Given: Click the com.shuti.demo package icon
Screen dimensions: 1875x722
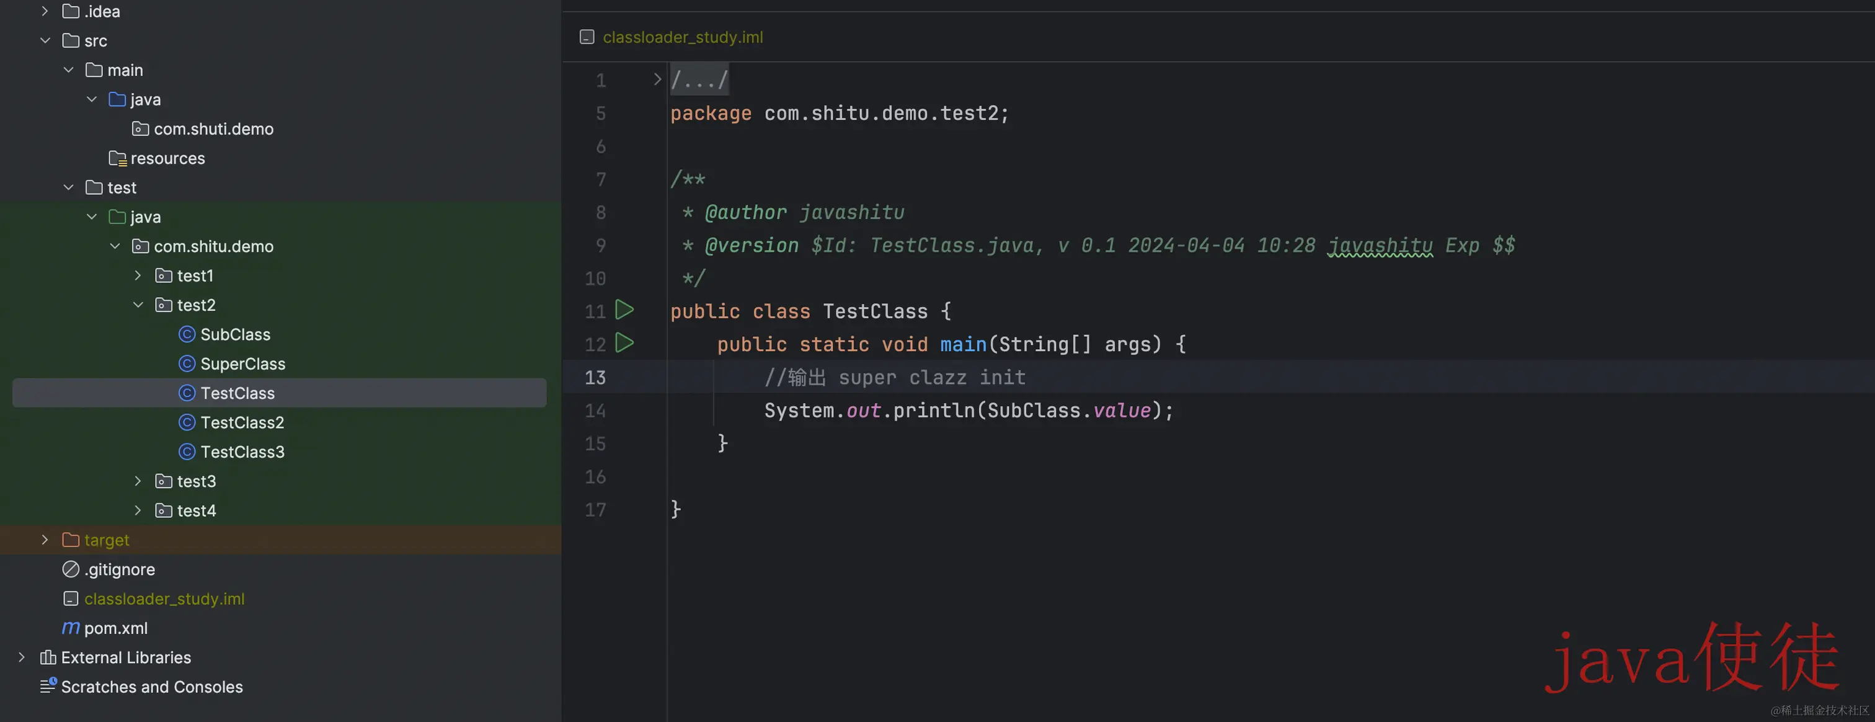Looking at the screenshot, I should 141,129.
